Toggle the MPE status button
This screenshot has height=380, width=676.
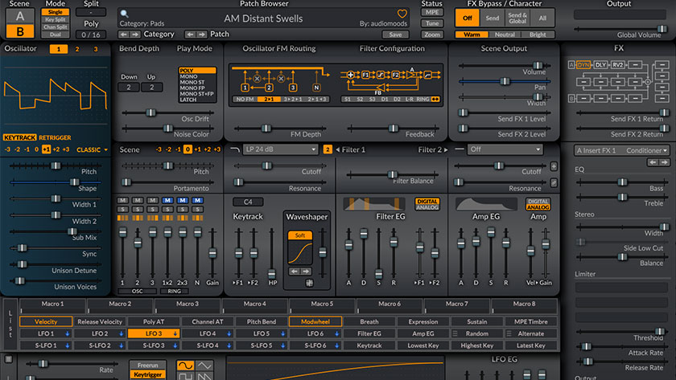tap(432, 14)
